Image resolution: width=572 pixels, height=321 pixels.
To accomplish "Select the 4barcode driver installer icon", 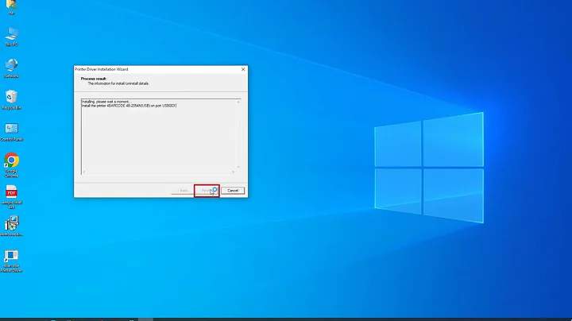I will tap(11, 226).
